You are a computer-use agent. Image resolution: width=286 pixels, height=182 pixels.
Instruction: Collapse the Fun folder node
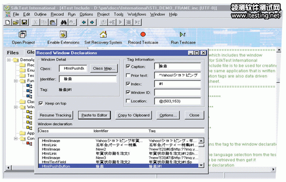click(x=16, y=81)
